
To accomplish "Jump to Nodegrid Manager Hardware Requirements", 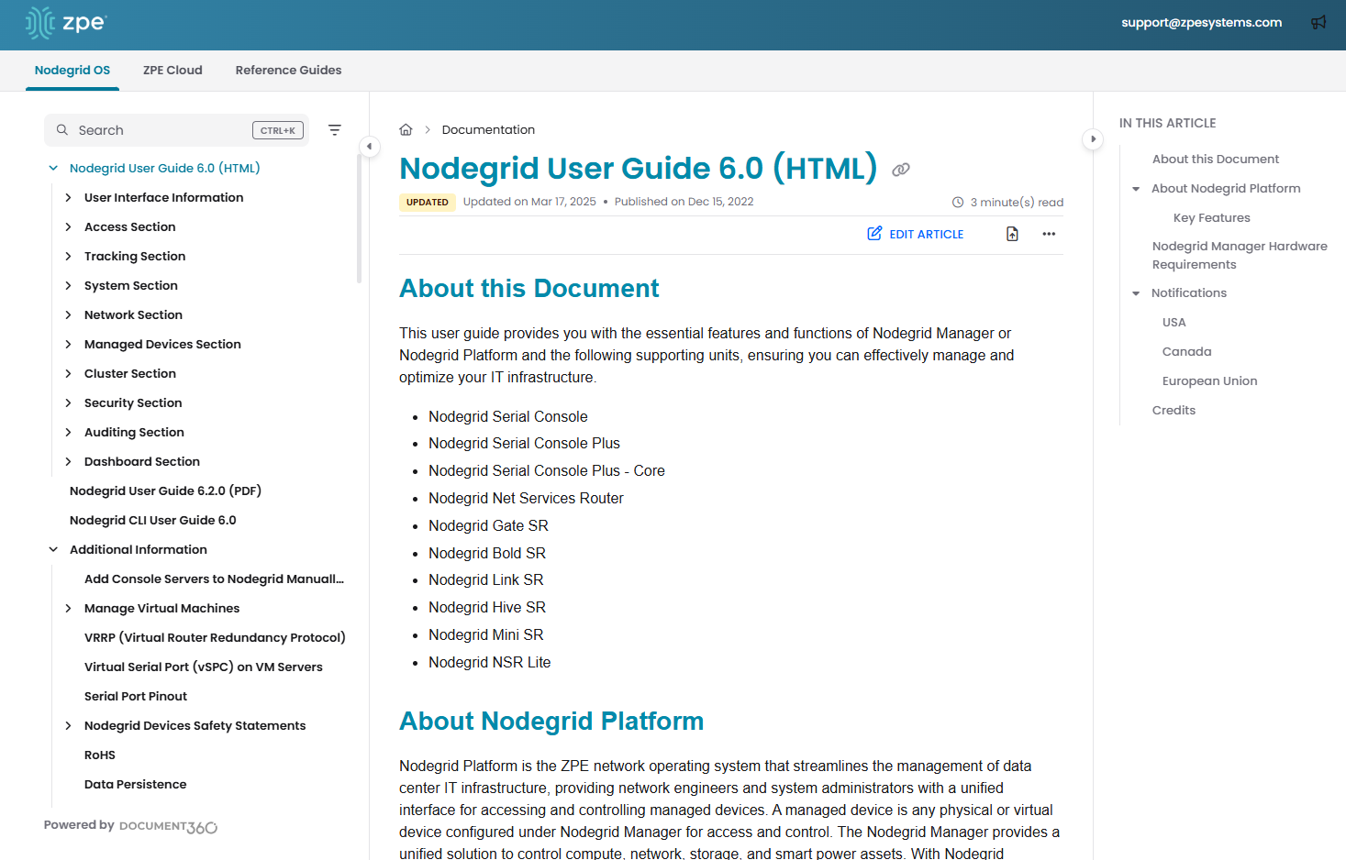I will coord(1240,255).
